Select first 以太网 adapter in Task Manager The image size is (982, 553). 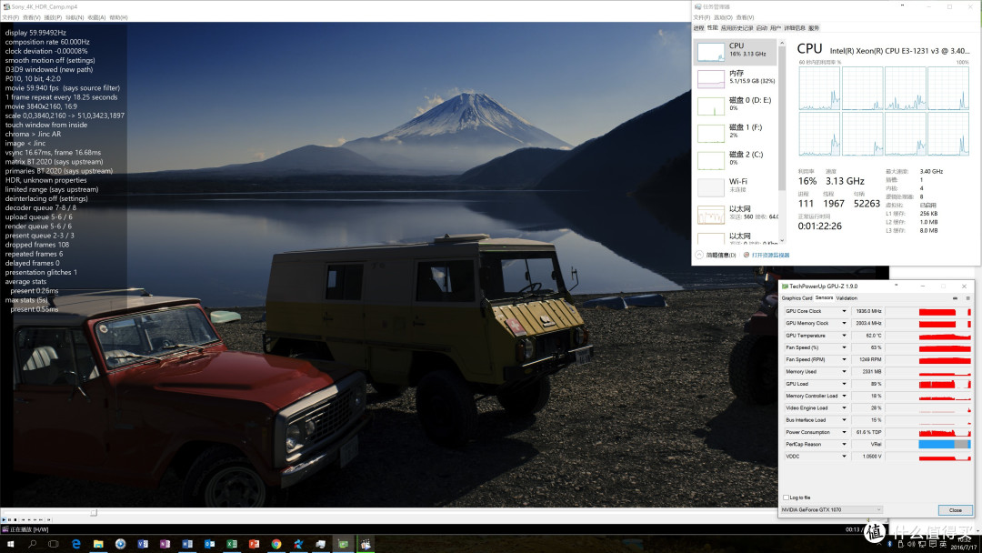click(736, 214)
